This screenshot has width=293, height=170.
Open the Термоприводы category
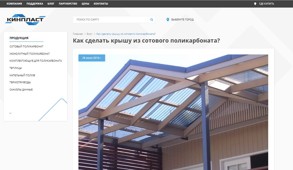click(20, 82)
